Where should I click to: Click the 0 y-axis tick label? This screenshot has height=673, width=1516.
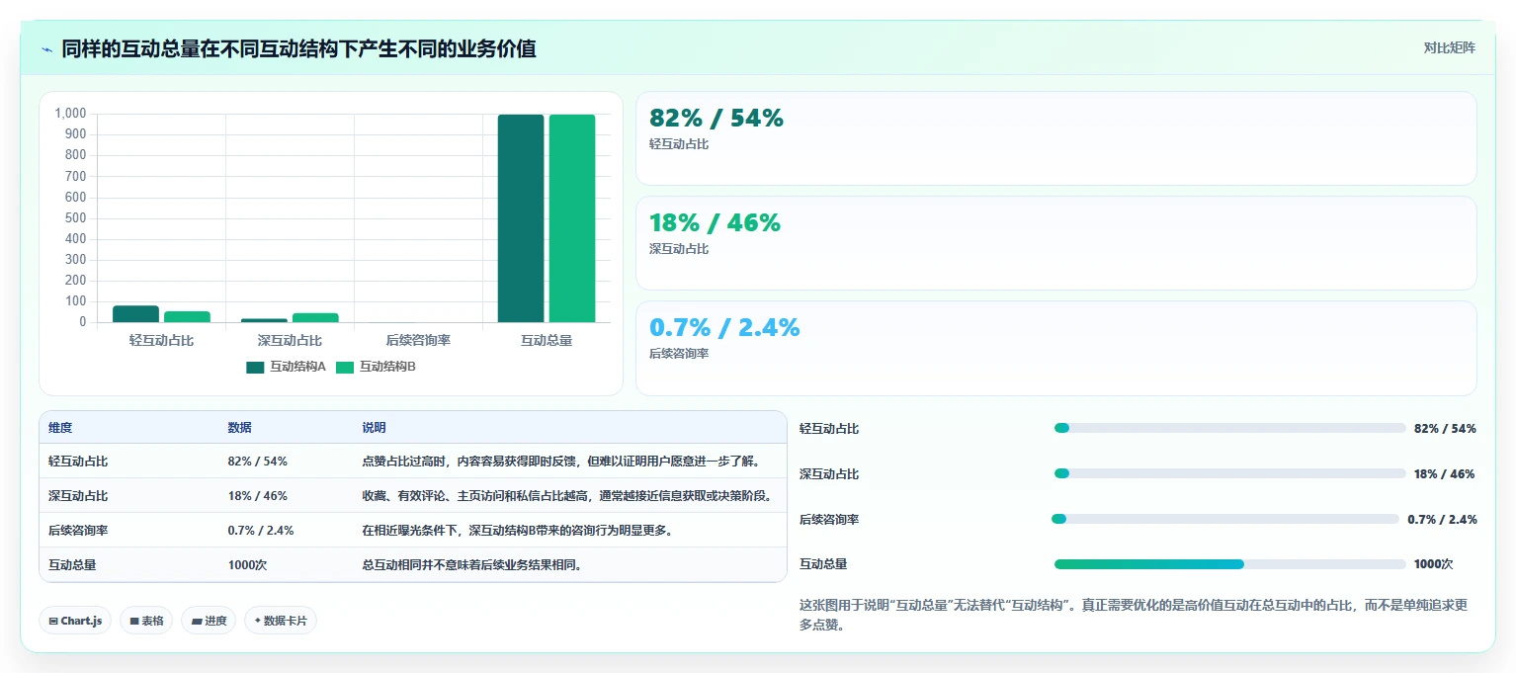point(83,322)
